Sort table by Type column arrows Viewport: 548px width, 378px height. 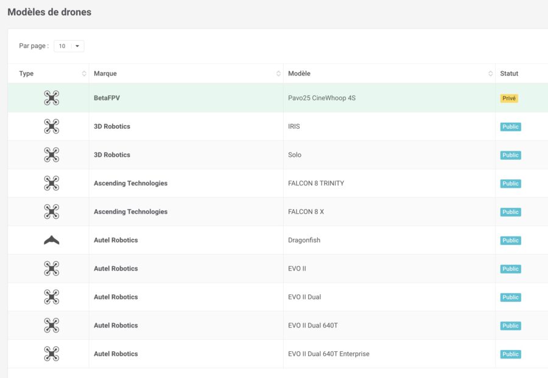pyautogui.click(x=84, y=73)
